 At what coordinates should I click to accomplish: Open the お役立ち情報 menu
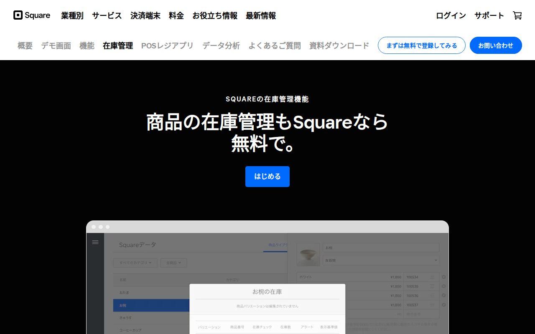(215, 15)
